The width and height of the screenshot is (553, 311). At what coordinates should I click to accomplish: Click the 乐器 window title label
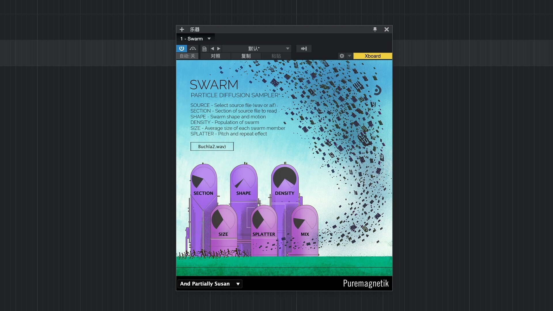point(195,29)
